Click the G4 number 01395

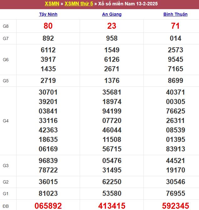[x=175, y=139]
